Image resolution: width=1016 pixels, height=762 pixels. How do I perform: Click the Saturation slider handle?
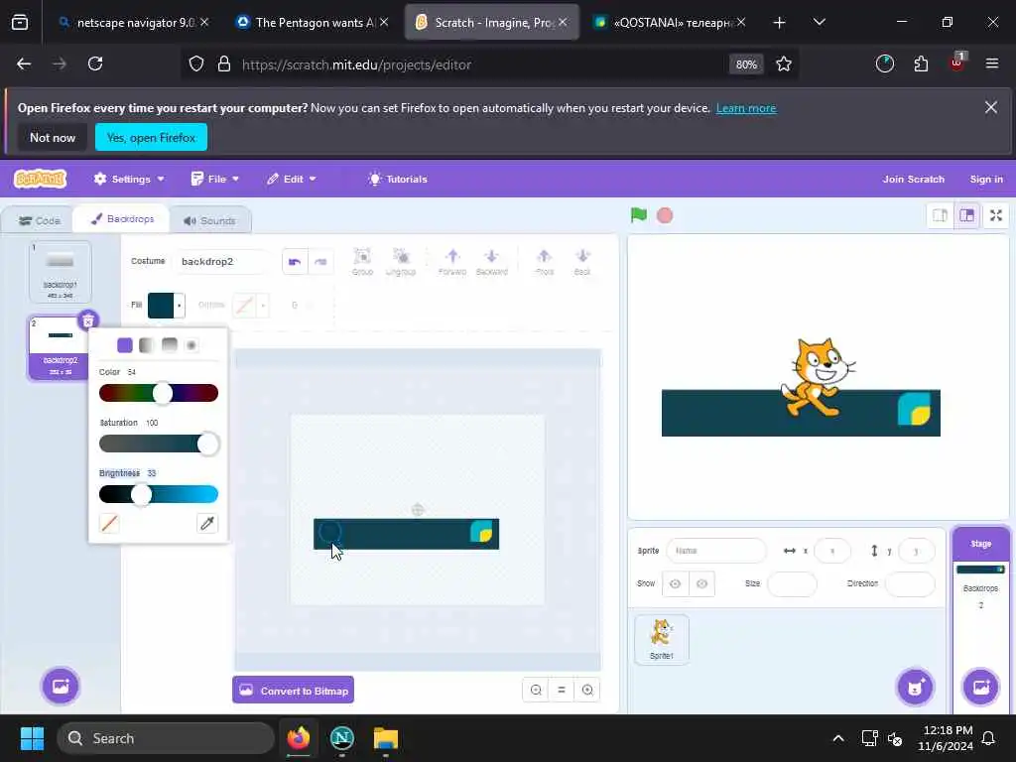tap(208, 444)
